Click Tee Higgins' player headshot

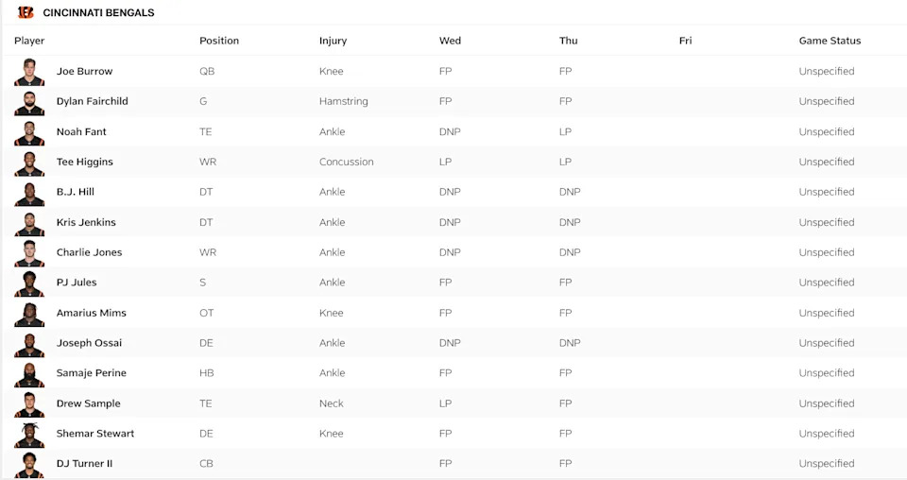click(29, 163)
